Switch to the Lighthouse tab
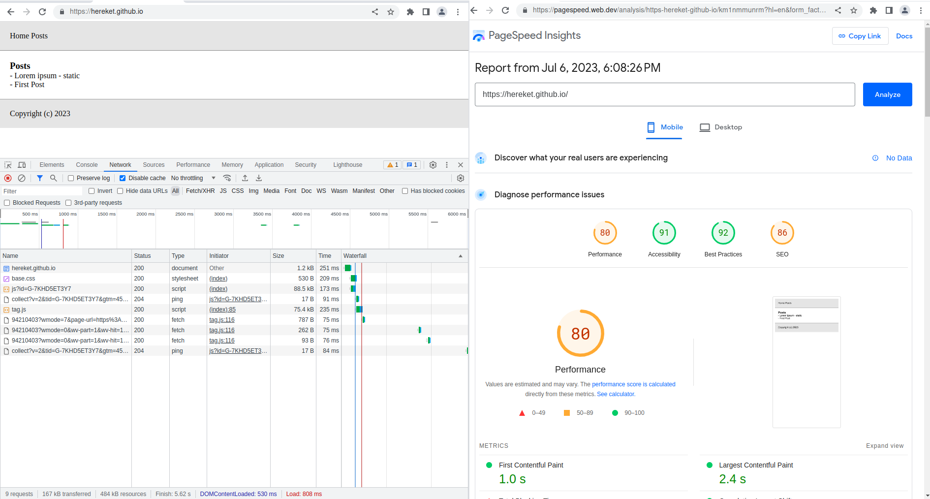This screenshot has height=499, width=930. click(x=347, y=165)
